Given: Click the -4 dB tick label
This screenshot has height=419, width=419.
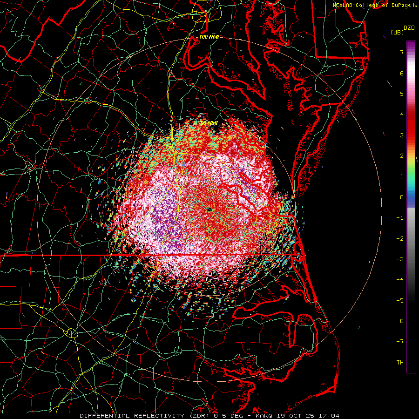Looking at the screenshot, I should 400,280.
